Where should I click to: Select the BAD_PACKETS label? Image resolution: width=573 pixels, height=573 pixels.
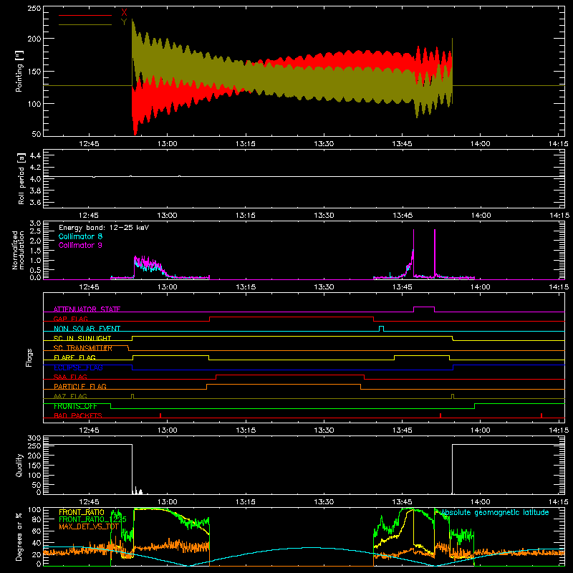click(78, 415)
